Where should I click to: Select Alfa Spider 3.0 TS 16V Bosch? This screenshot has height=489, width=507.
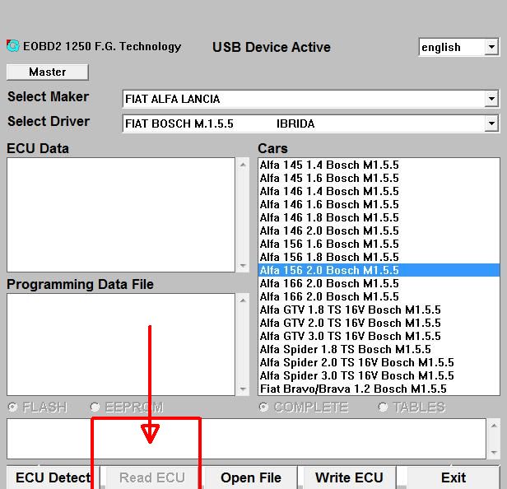[379, 375]
